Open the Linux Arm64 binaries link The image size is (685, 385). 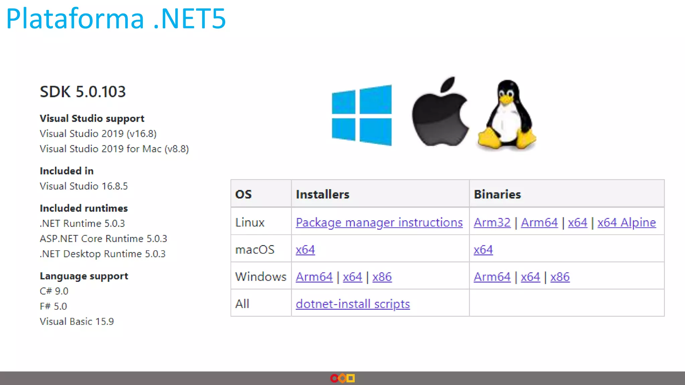pyautogui.click(x=539, y=223)
